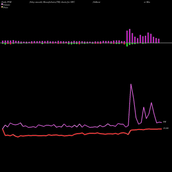The width and height of the screenshot is (172, 172).
Task: Click the tallest magenta volume bar
Action: click(130, 36)
